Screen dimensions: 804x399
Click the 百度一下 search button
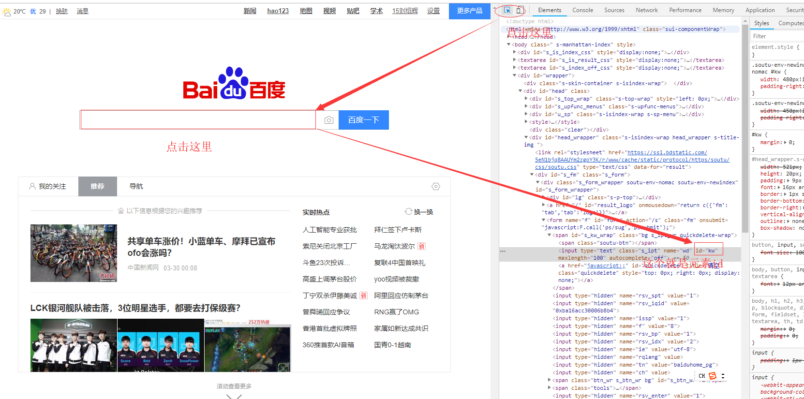(x=364, y=120)
